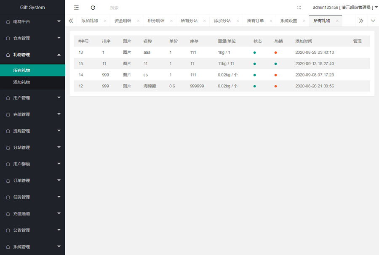Viewport: 379px width, 255px height.
Task: Open 添加礼物 in the sidebar
Action: point(21,82)
